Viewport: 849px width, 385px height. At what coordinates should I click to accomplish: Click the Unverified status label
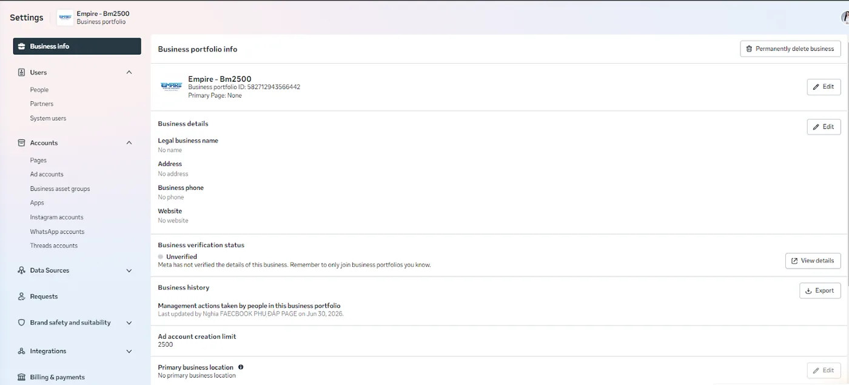tap(181, 256)
